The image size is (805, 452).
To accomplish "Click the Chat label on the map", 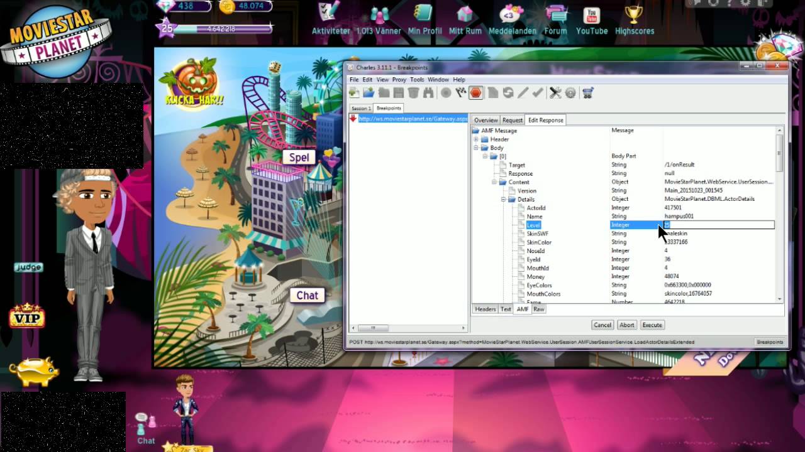I will click(x=307, y=296).
